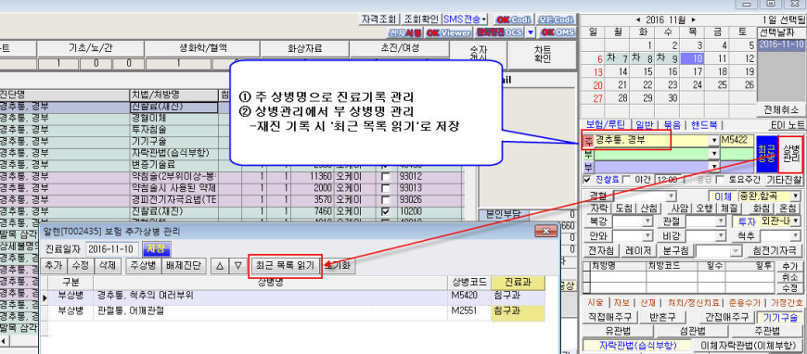This screenshot has height=354, width=807.
Task: Open 상병관리 diagnosis management
Action: pos(790,153)
